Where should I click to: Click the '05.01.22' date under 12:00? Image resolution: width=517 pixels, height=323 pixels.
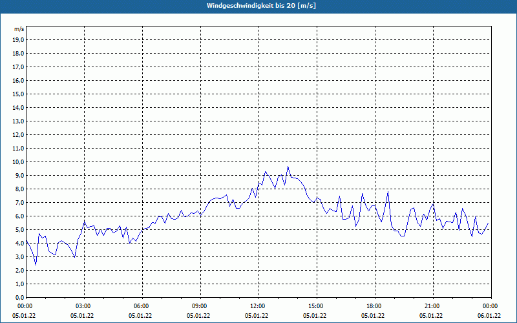(x=257, y=315)
